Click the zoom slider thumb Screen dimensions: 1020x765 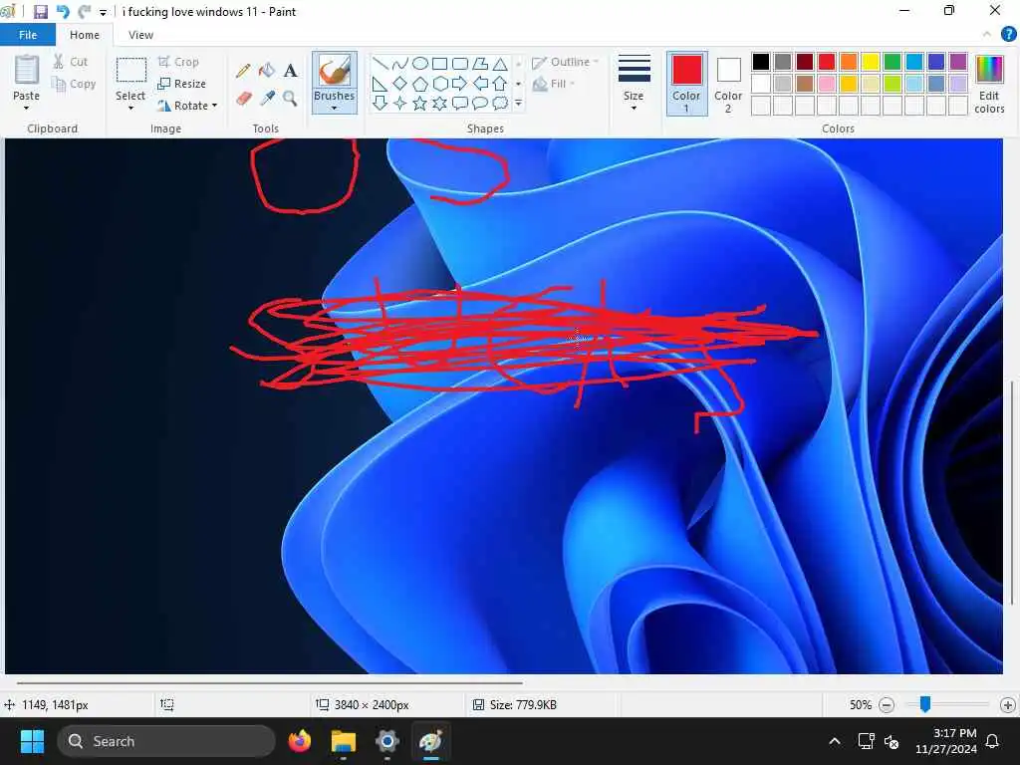[x=925, y=704]
